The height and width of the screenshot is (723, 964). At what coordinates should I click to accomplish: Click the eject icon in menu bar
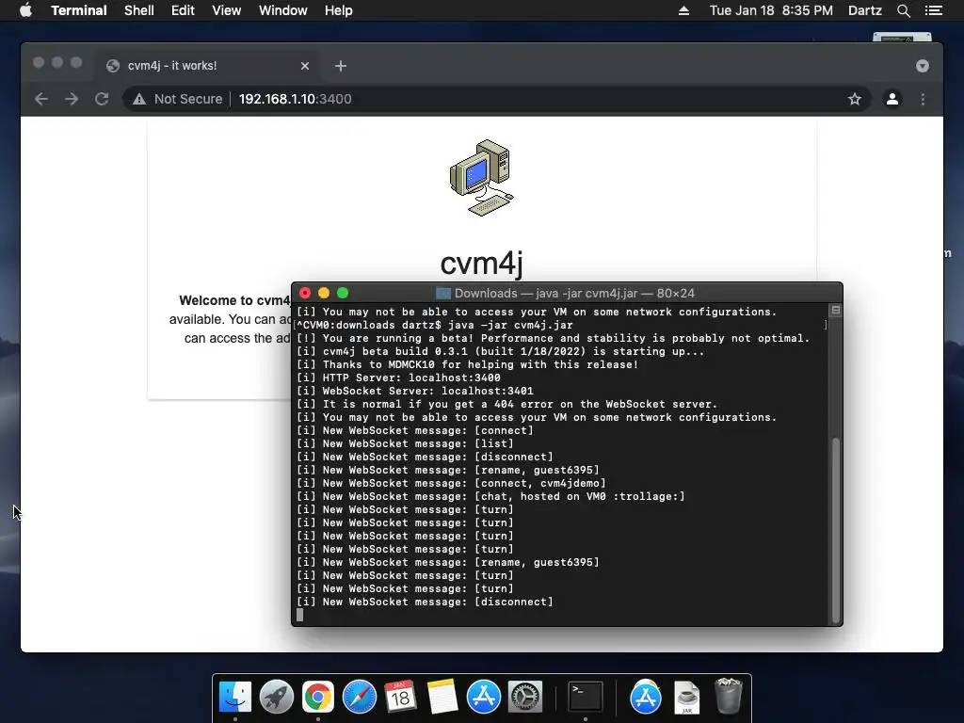tap(683, 10)
